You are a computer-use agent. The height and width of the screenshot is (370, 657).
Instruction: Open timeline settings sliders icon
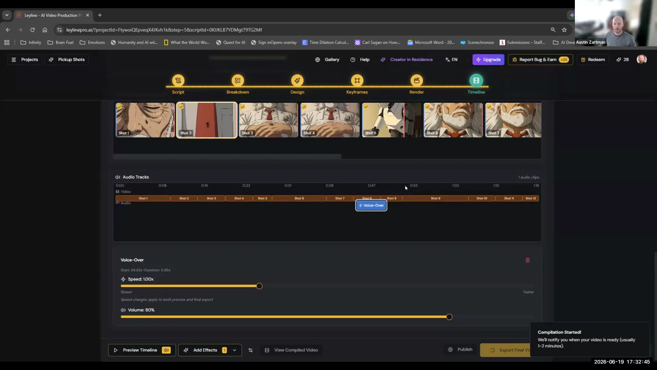click(250, 350)
